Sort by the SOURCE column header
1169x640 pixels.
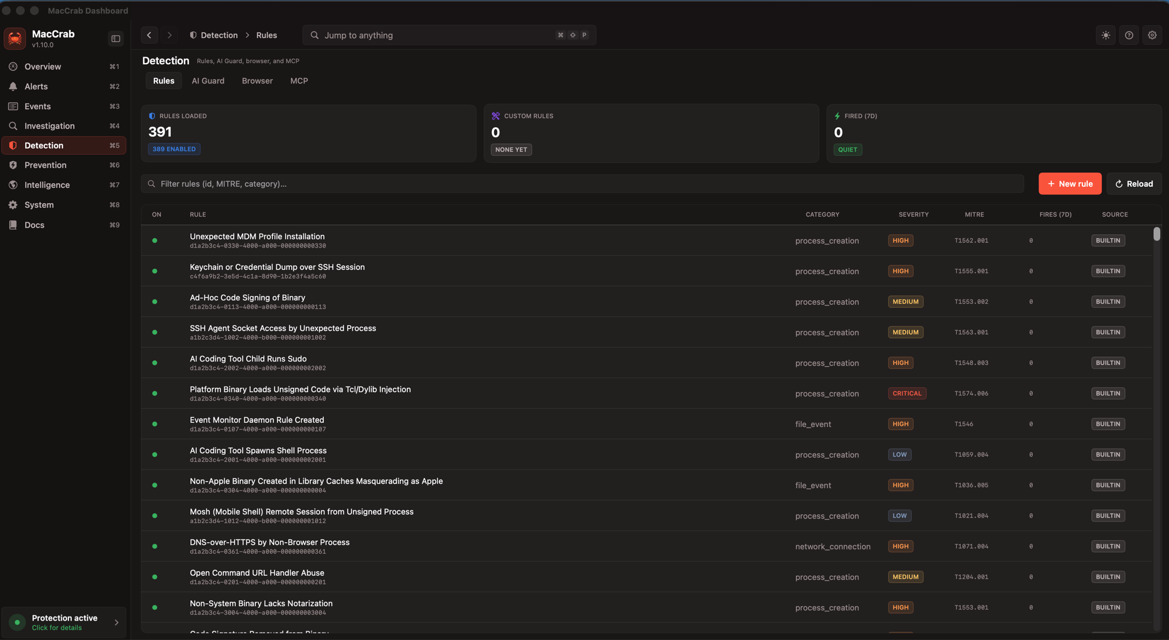1115,214
